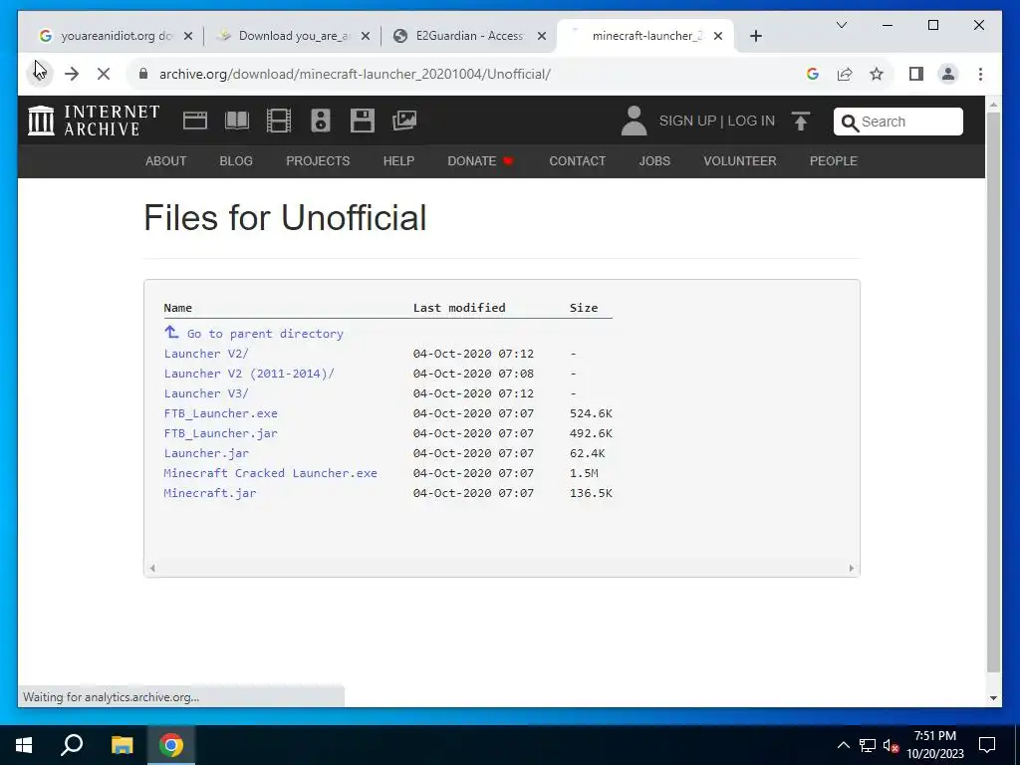Open the Audio speaker icon
The height and width of the screenshot is (765, 1020).
pyautogui.click(x=320, y=121)
